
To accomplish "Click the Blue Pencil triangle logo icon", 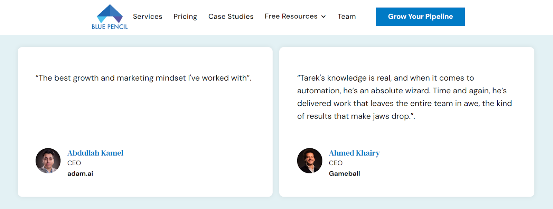I will click(x=110, y=14).
